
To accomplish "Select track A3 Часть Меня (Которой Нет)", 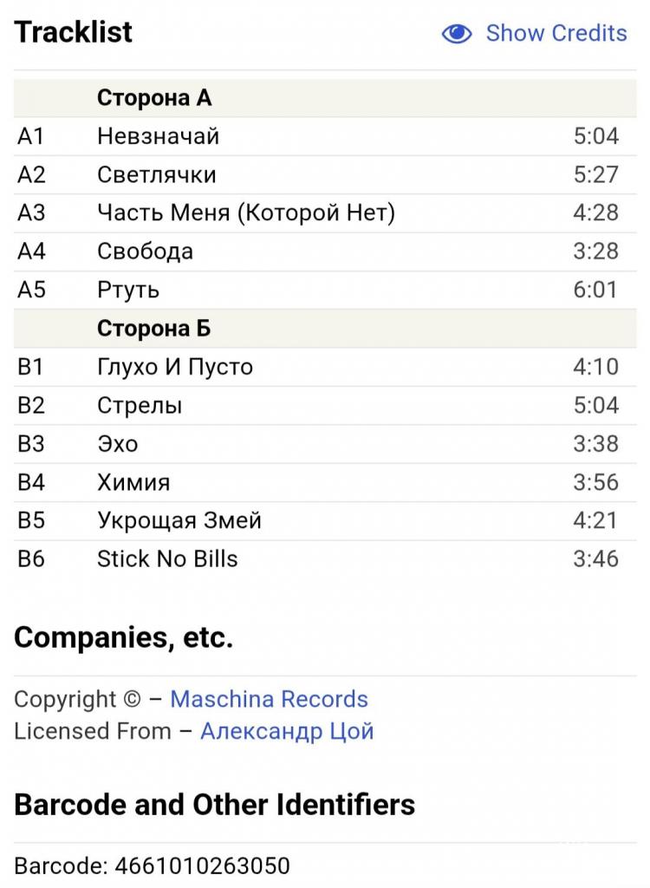I will coord(325,213).
